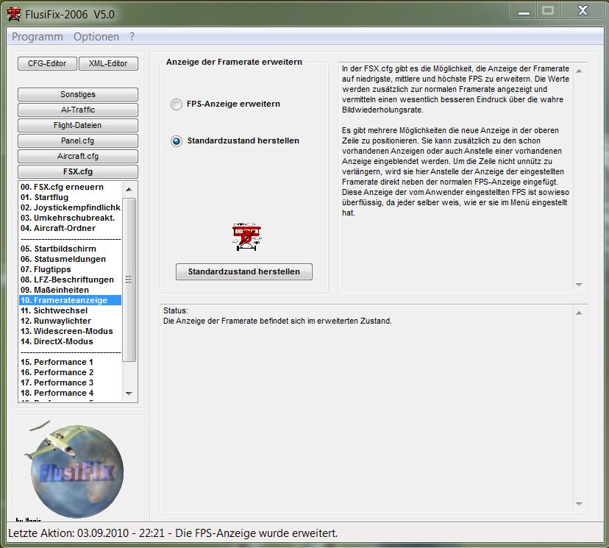The image size is (609, 548).
Task: Select list entry 05. Startbildschirm
Action: coord(71,249)
